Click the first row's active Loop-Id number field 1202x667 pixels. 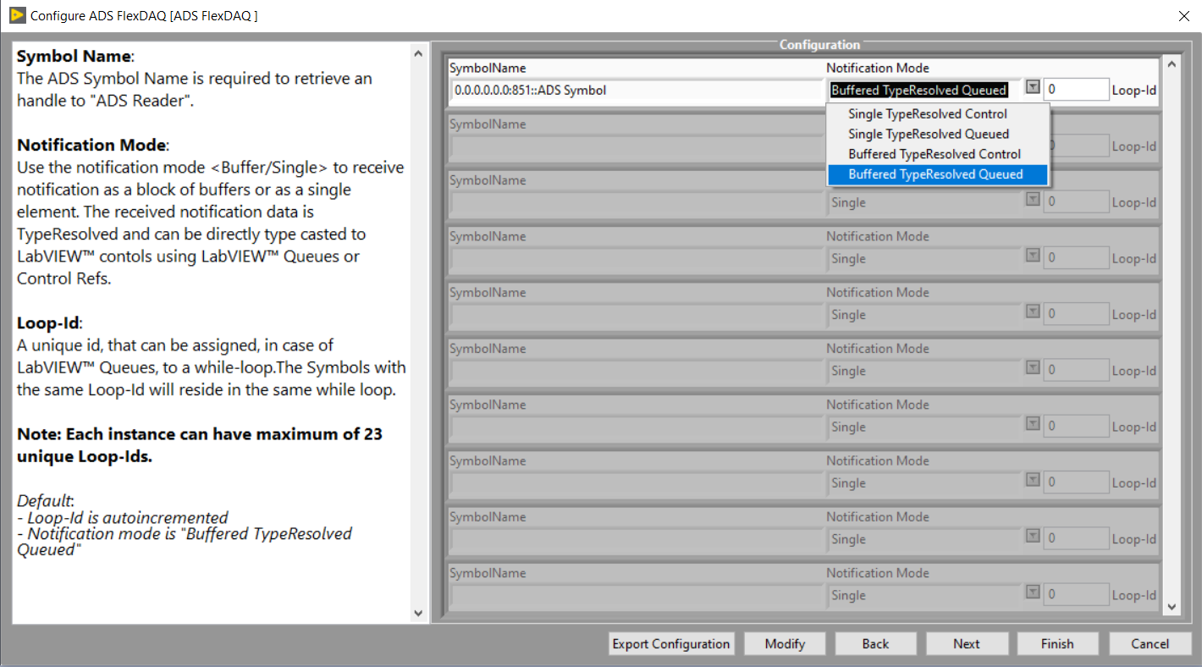click(x=1076, y=90)
